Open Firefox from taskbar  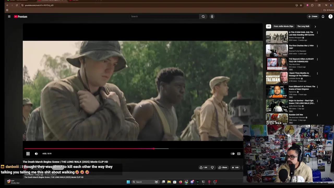pyautogui.click(x=180, y=182)
